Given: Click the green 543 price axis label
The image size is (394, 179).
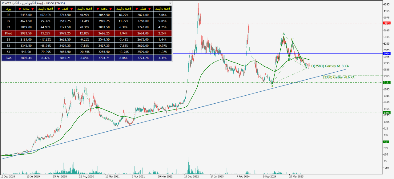Looking at the screenshot, I should 387,142.
